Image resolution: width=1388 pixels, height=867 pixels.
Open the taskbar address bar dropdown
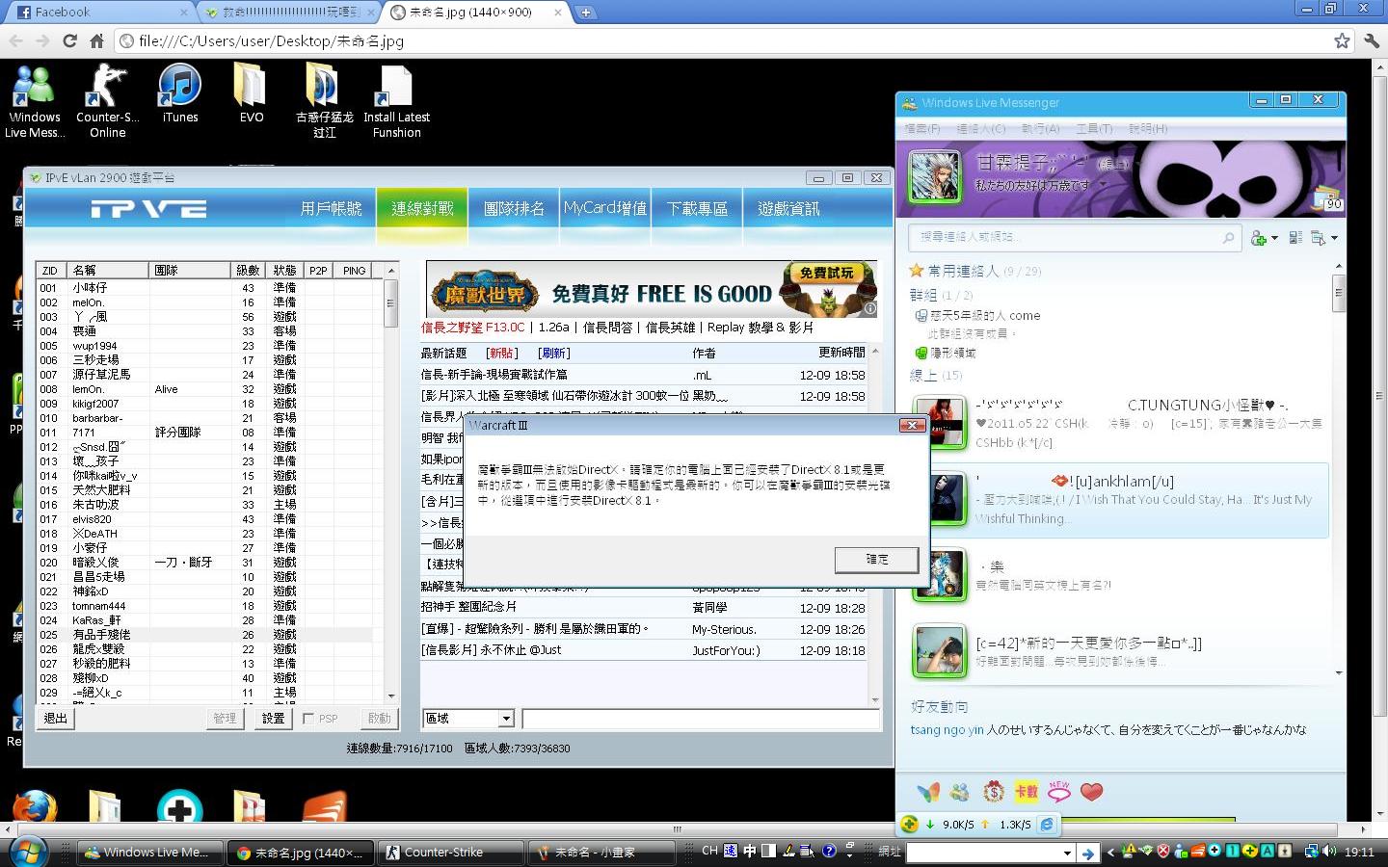click(1067, 853)
